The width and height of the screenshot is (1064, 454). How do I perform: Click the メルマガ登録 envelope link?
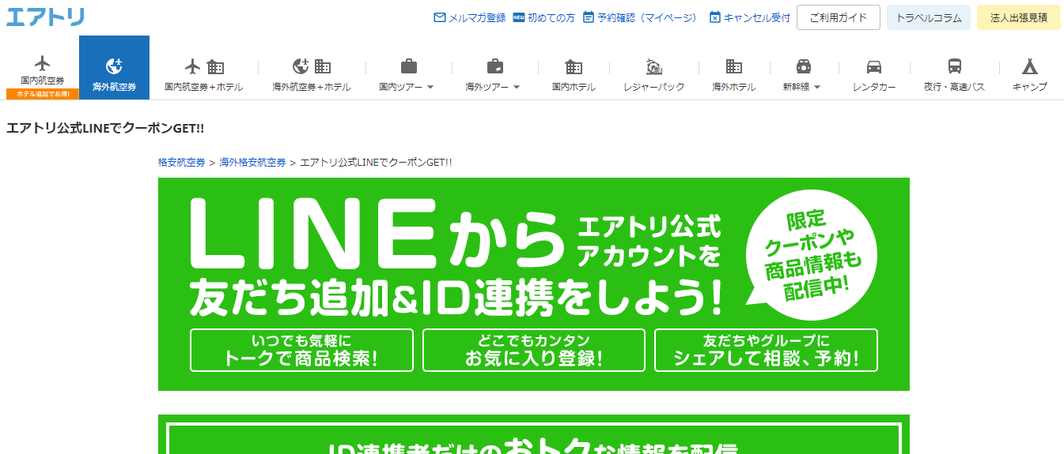[x=470, y=17]
